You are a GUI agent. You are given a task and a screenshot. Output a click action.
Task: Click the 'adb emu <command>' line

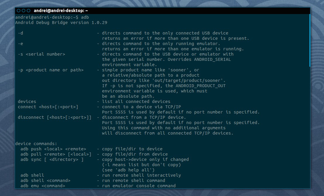click(x=43, y=186)
